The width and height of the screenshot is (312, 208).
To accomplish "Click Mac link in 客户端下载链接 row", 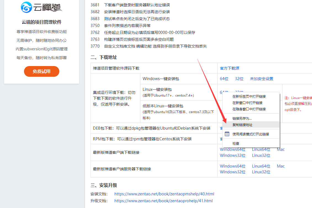I will click(x=281, y=149).
